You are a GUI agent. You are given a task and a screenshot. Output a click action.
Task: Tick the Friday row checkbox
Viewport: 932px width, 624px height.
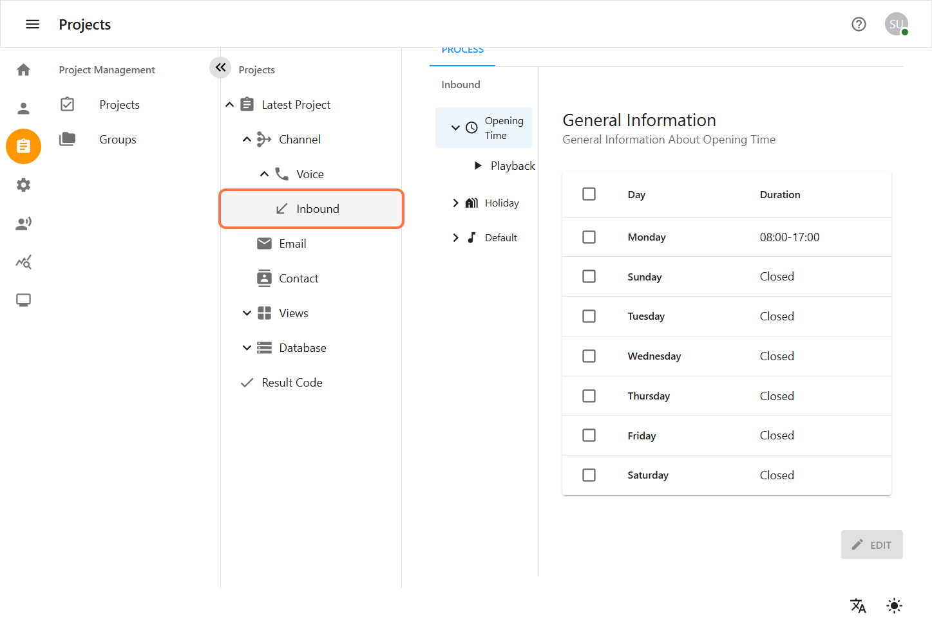click(589, 436)
